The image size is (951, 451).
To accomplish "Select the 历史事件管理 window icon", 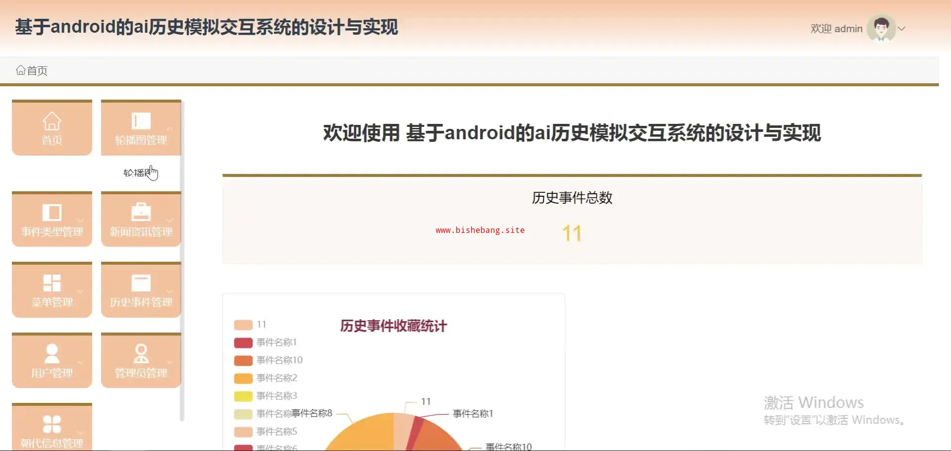I will (x=141, y=283).
